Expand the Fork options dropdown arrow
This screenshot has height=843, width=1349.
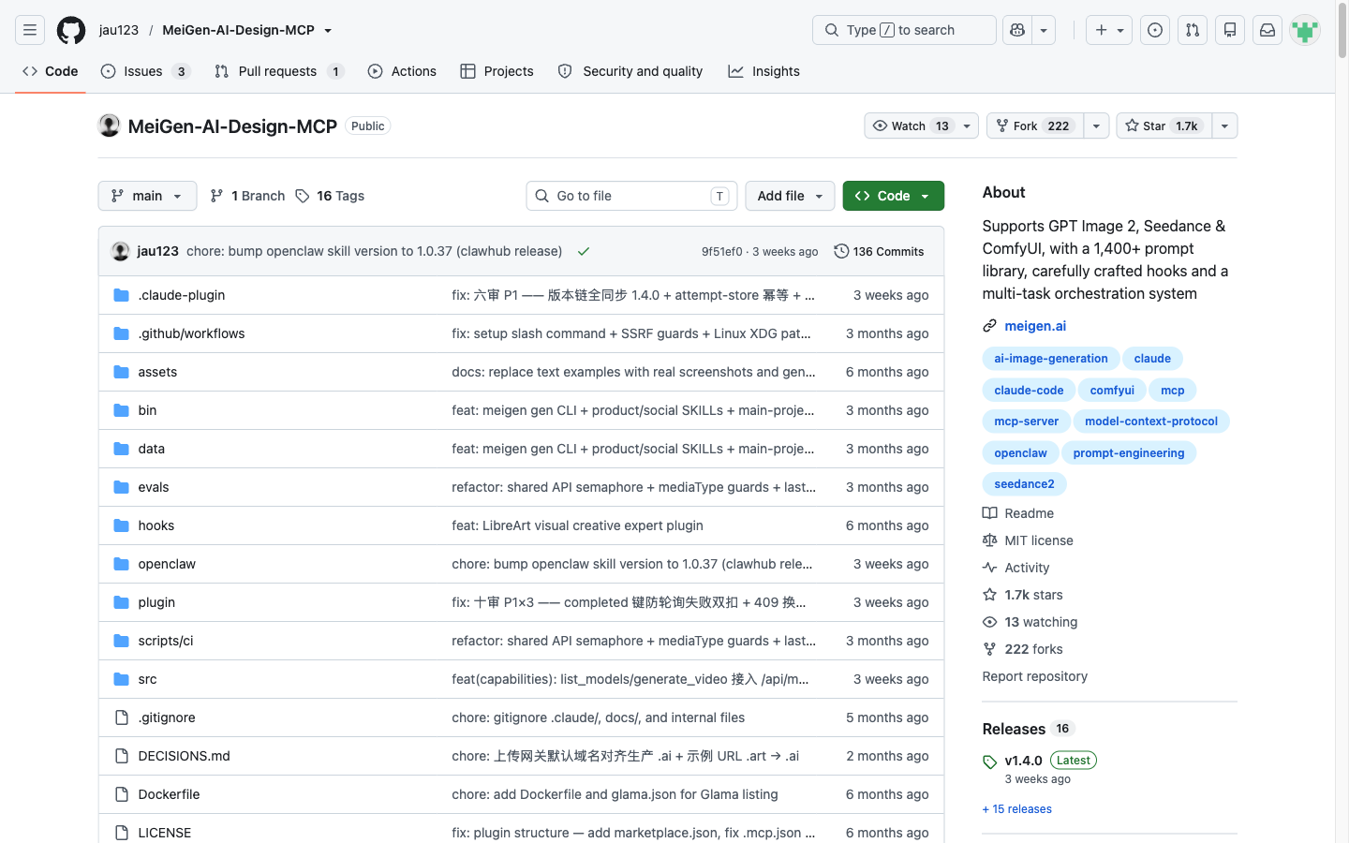[x=1096, y=126]
